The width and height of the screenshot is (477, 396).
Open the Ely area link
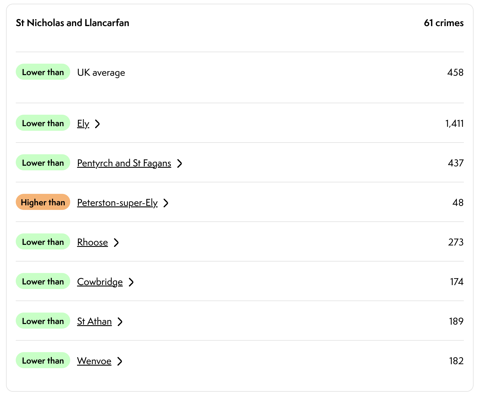(x=83, y=124)
